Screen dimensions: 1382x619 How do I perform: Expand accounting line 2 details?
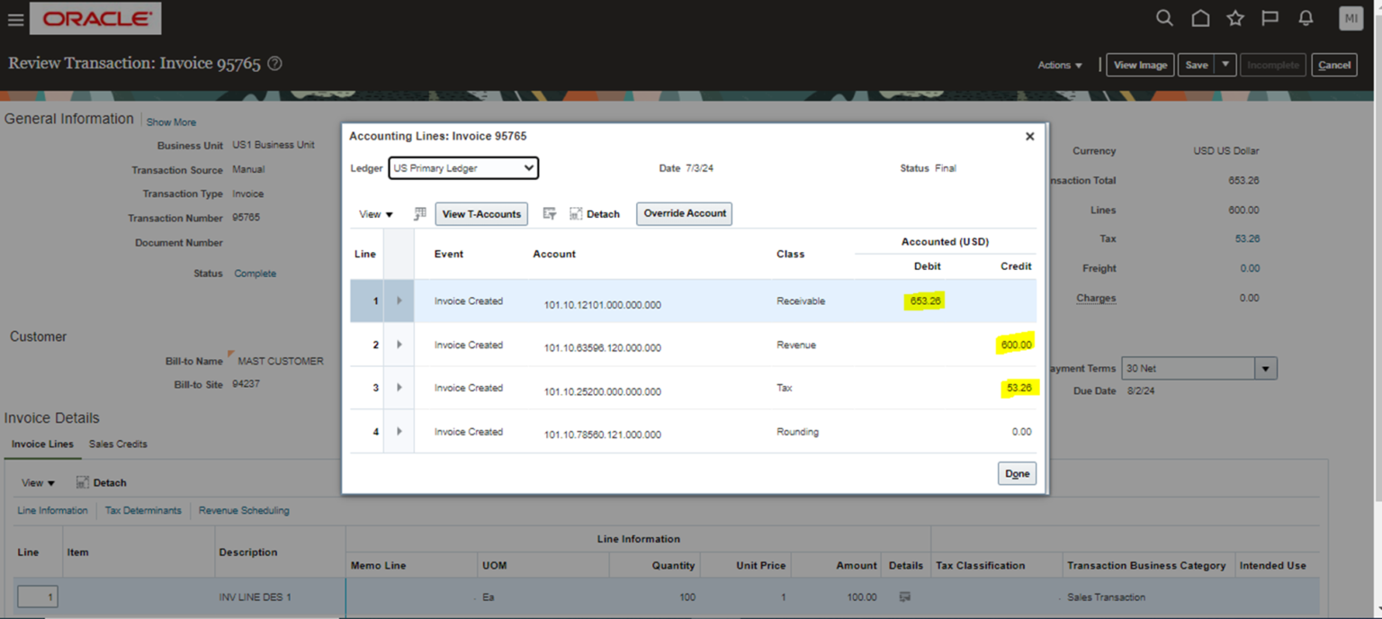pyautogui.click(x=399, y=345)
